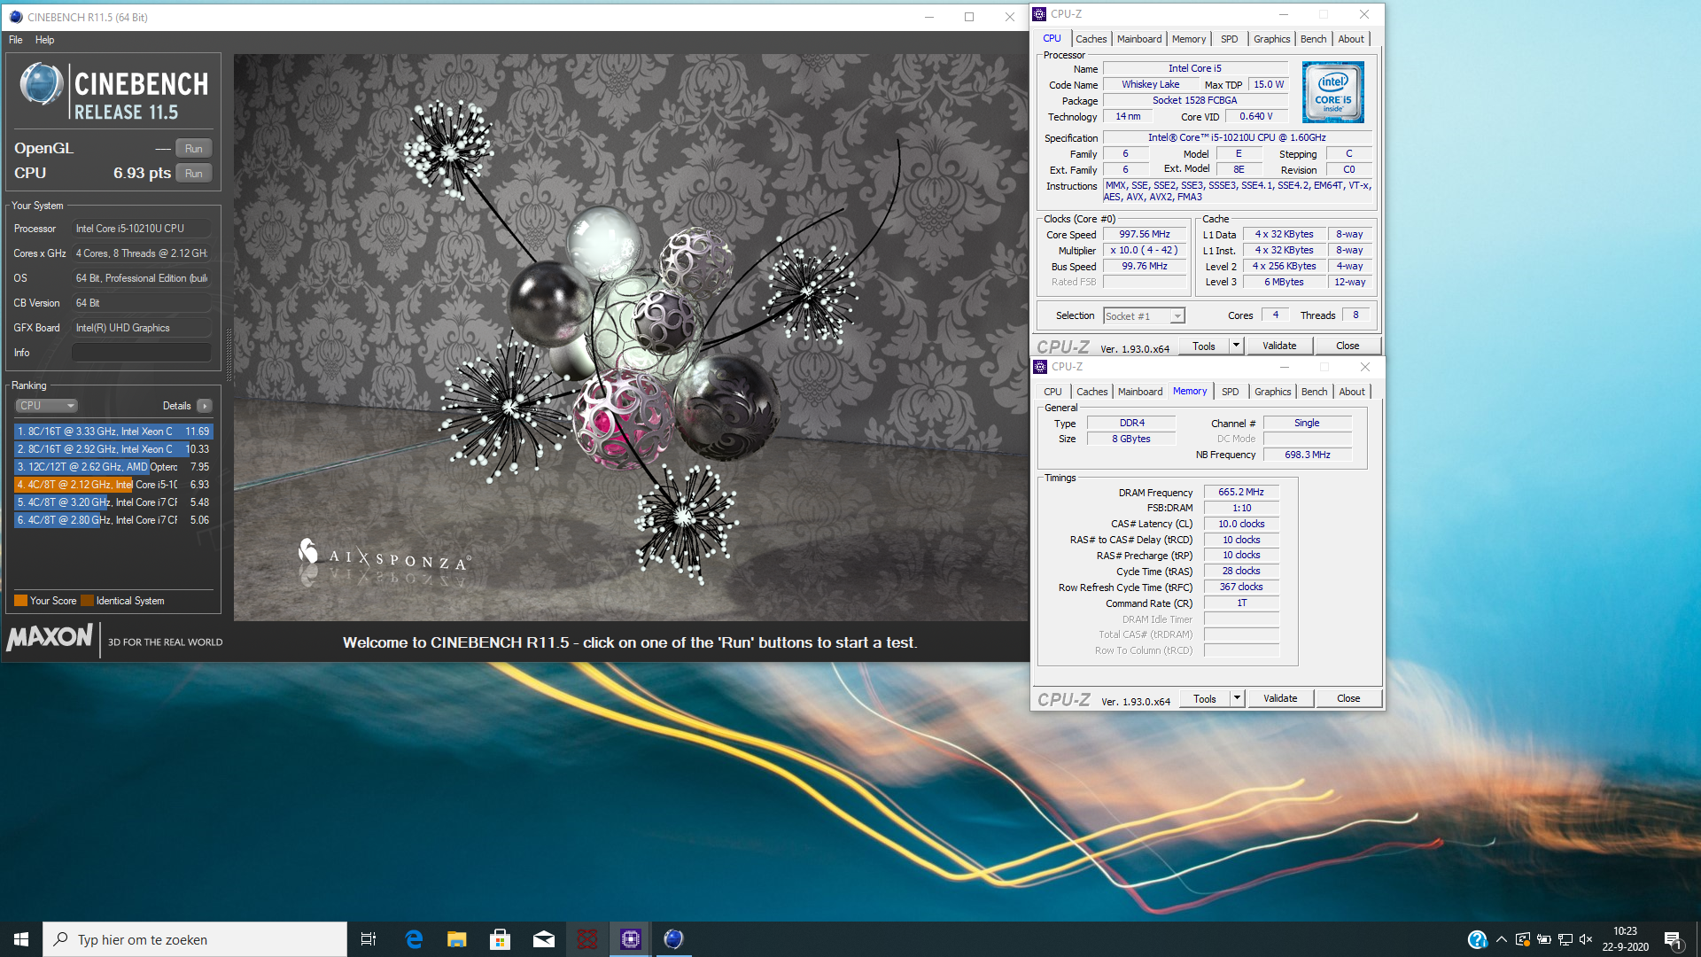Screen dimensions: 1701x957
Task: Select ranking entry 12C/12T AMD Opteron
Action: click(x=113, y=467)
